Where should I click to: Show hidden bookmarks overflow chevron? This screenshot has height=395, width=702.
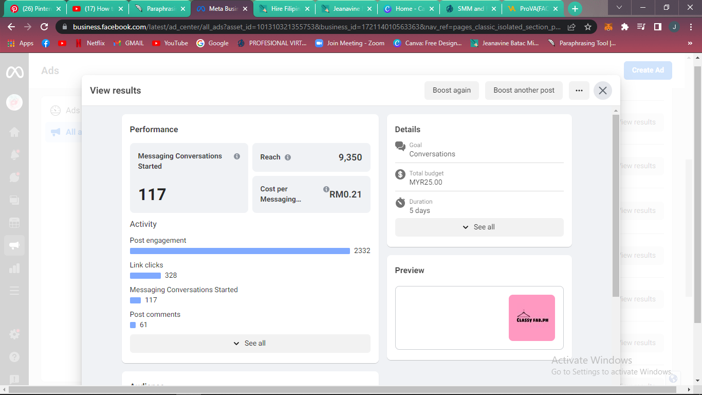tap(690, 43)
